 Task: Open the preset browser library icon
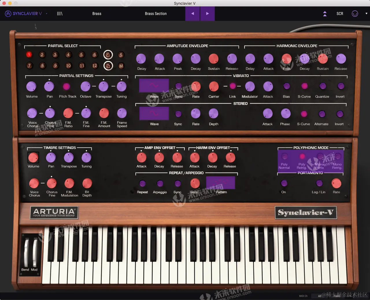tap(60, 14)
